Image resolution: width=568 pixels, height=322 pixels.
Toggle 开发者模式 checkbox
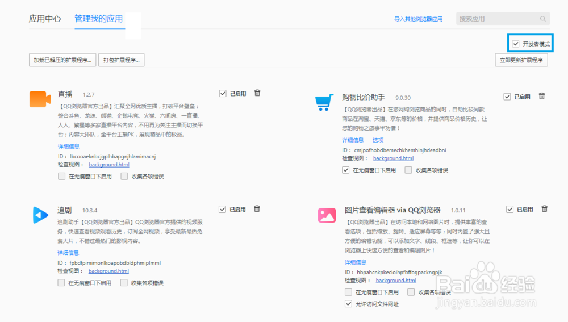pyautogui.click(x=516, y=44)
